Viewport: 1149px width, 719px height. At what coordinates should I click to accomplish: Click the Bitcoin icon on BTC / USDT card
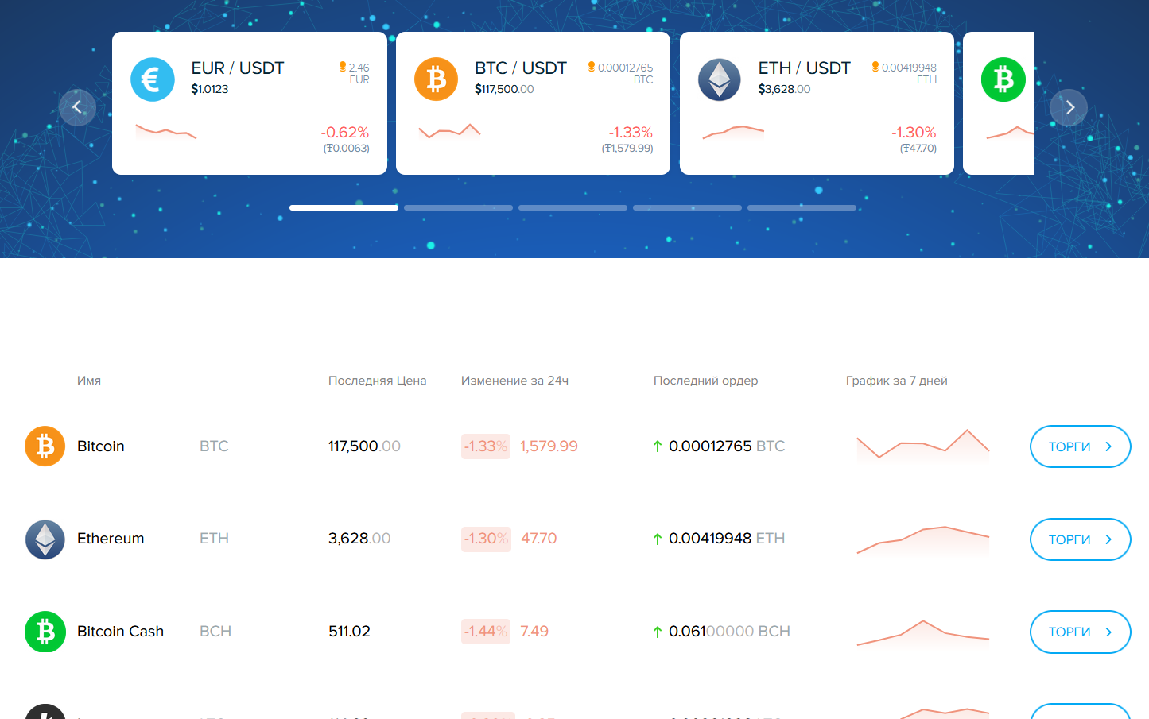point(436,79)
